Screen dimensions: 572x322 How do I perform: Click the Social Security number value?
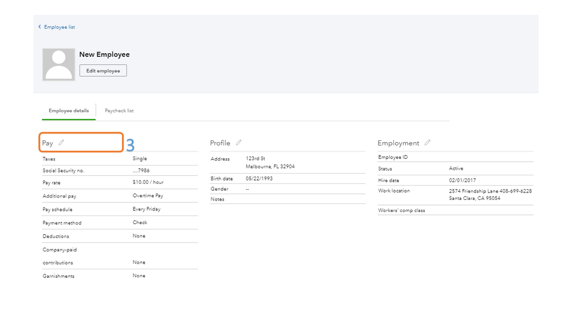pos(141,171)
